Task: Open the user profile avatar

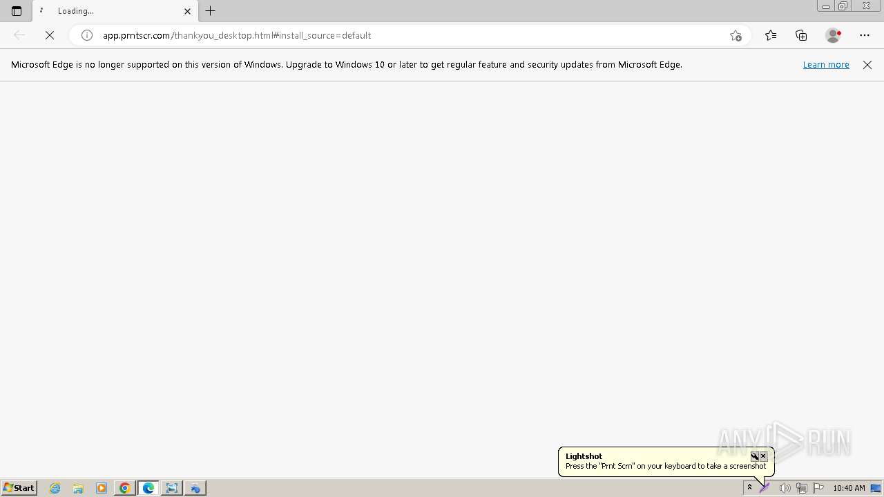Action: pos(834,35)
